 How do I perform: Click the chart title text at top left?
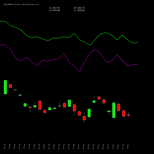point(21,5)
